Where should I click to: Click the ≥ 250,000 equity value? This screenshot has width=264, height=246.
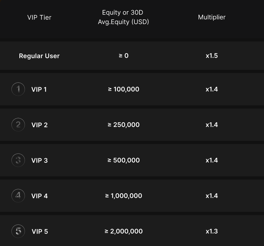(123, 125)
